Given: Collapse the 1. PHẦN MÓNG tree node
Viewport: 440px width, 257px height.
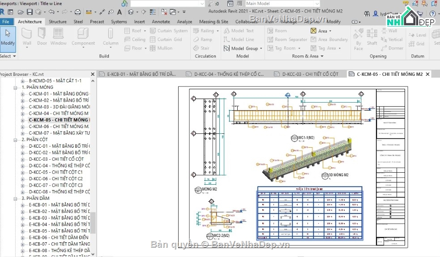Looking at the screenshot, I should (x=15, y=87).
